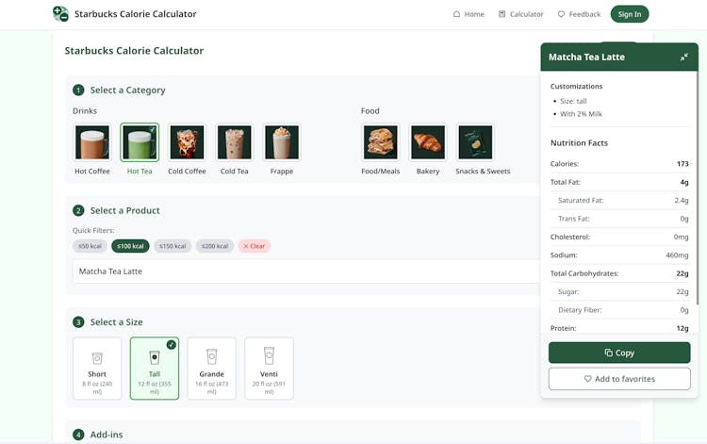Clear the quick filters

point(255,246)
